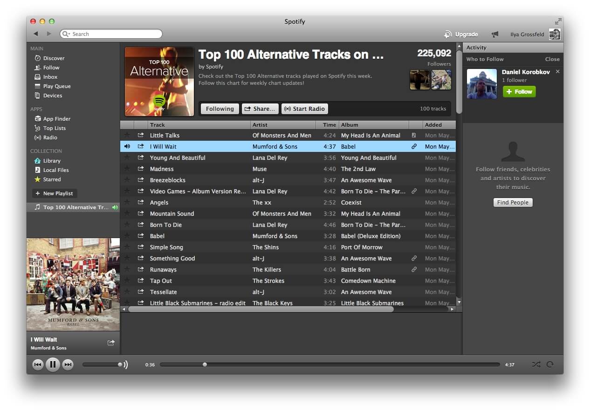
Task: Toggle fullscreen with the top-right arrows icon
Action: 558,21
